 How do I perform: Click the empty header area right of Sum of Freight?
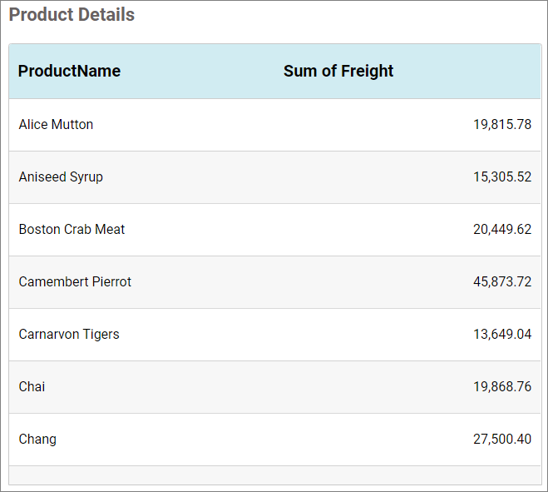click(x=474, y=72)
